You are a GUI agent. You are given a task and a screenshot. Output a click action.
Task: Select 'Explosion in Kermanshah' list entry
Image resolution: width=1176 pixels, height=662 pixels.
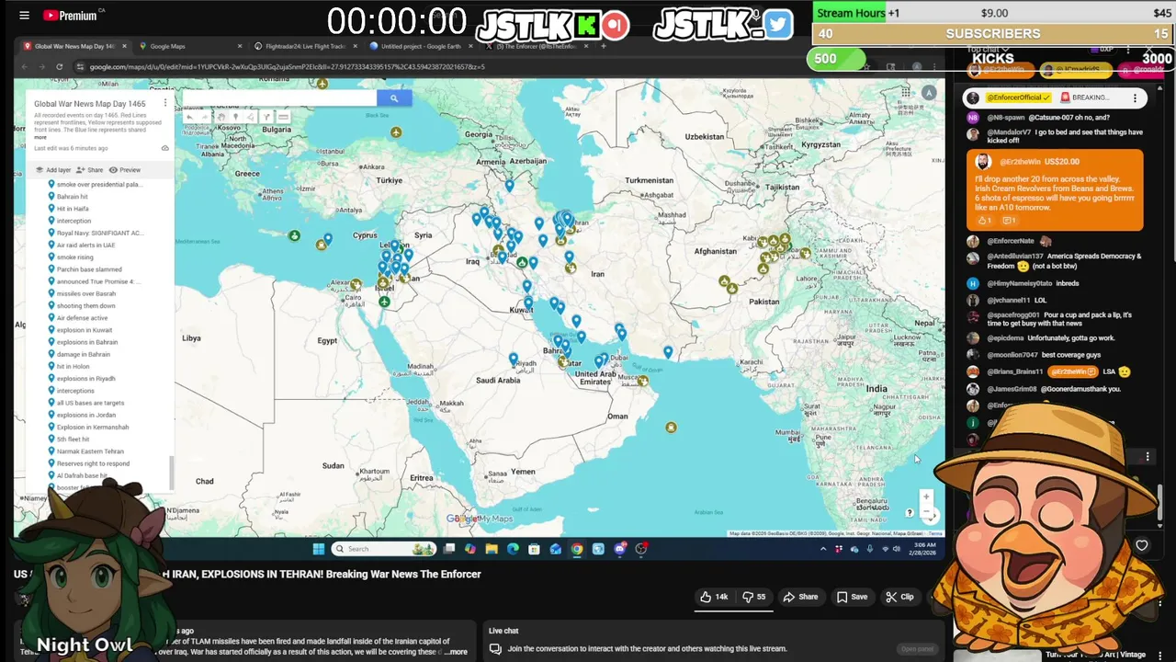93,428
